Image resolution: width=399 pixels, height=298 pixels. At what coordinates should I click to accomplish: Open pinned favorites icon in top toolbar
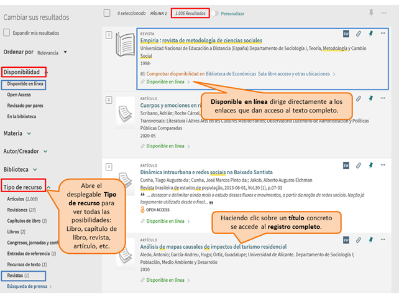[x=371, y=12]
